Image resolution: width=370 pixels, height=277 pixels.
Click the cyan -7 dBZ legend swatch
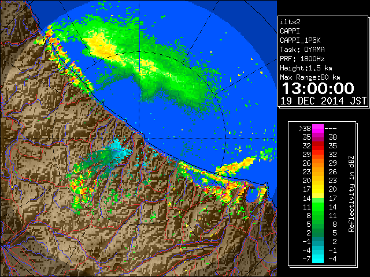pos(318,259)
